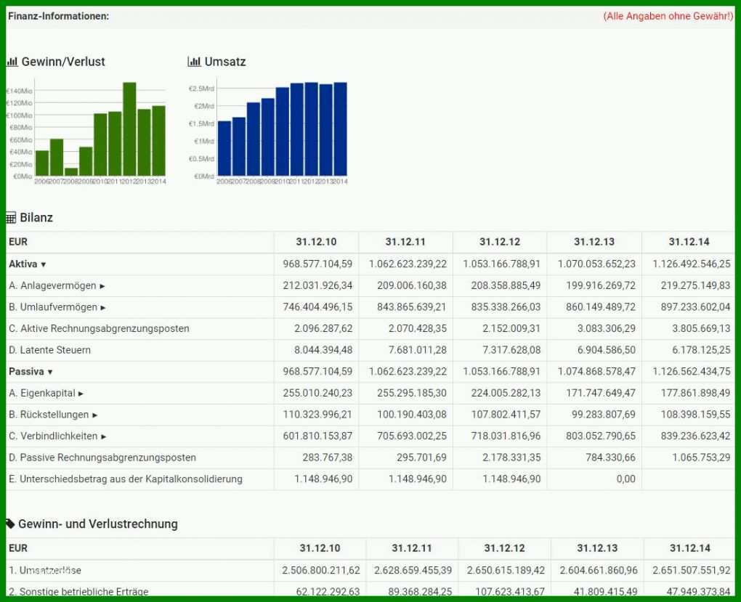Click the shortest green 2008 profit bar
This screenshot has height=602, width=741.
[x=71, y=172]
